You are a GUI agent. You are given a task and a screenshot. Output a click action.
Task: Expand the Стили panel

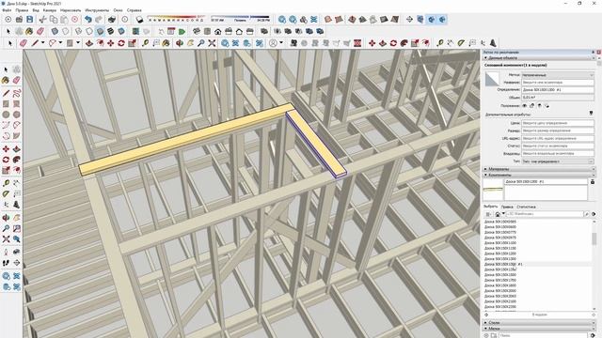coord(485,323)
